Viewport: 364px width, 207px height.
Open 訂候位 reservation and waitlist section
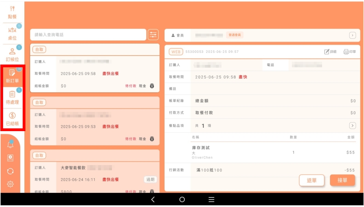[x=12, y=55]
